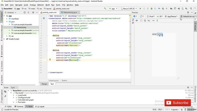Expand Gradle Scripts in project tree
This screenshot has width=197, height=111.
4,39
